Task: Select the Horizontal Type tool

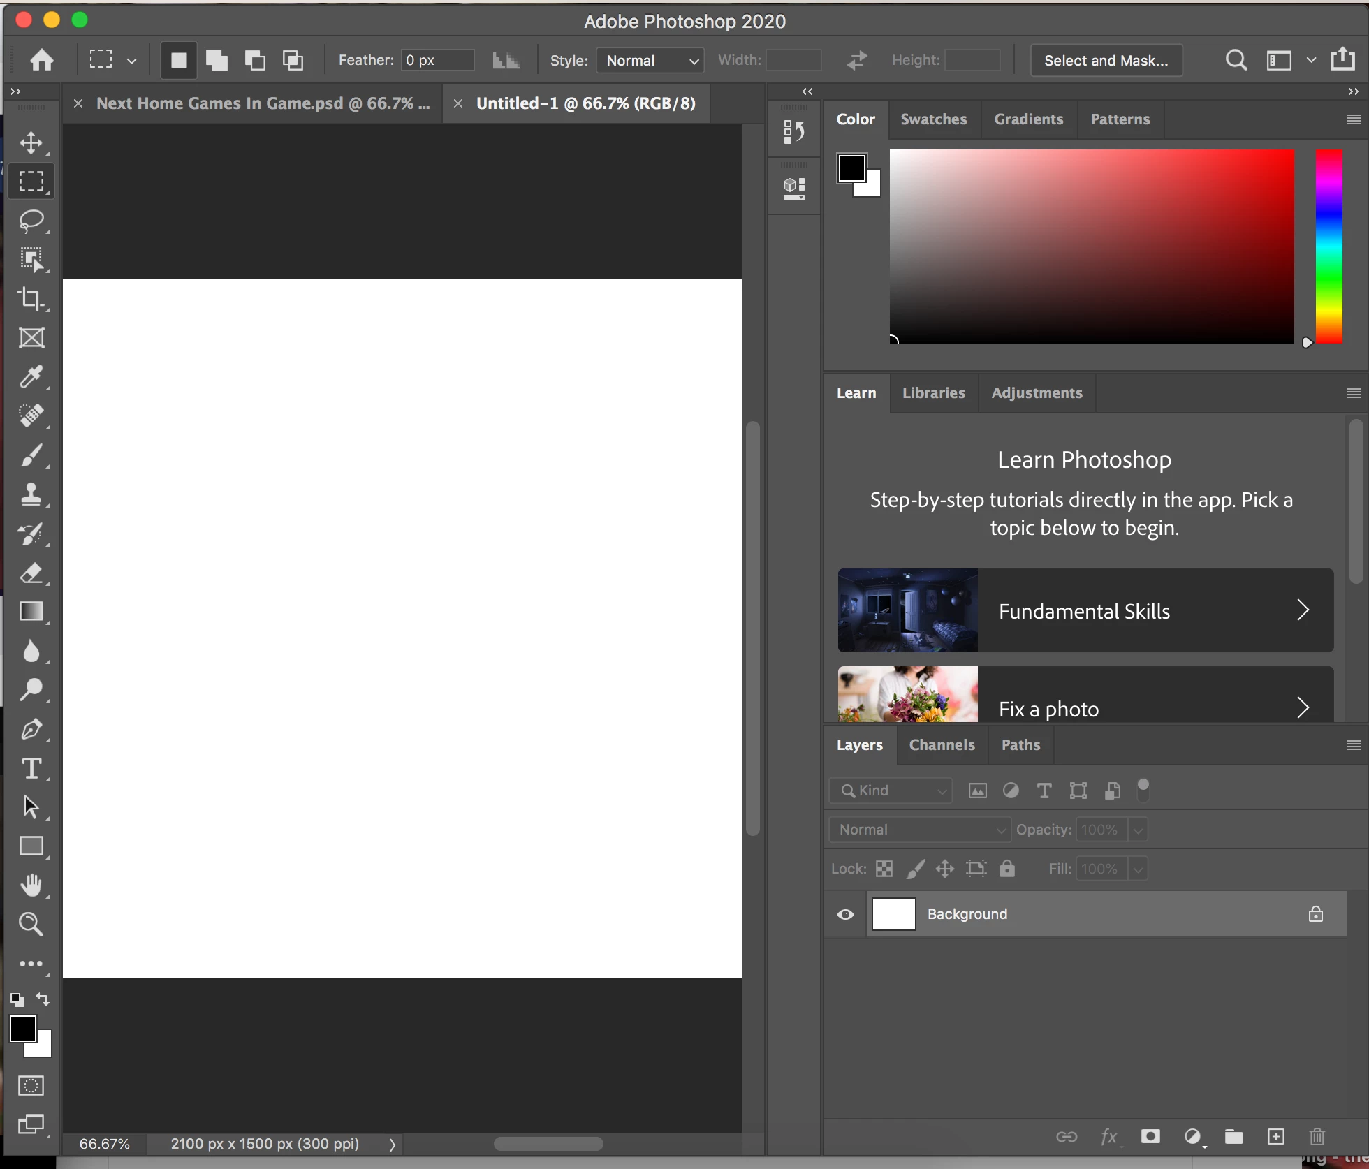Action: point(31,768)
